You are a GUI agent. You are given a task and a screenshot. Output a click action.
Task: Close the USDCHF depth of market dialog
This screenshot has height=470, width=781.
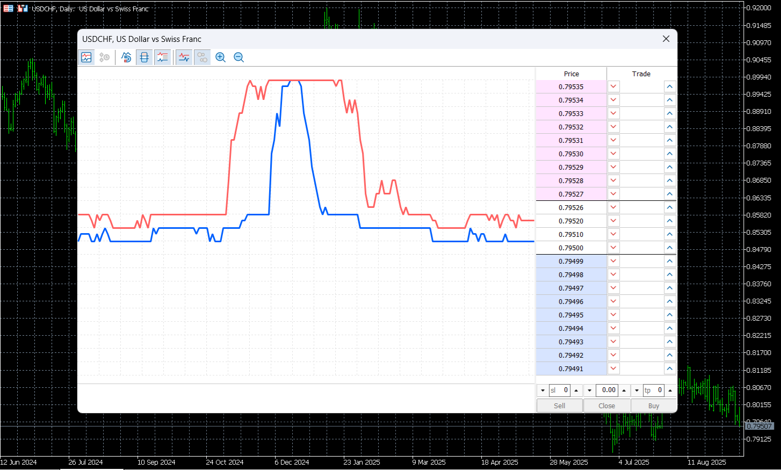click(666, 39)
